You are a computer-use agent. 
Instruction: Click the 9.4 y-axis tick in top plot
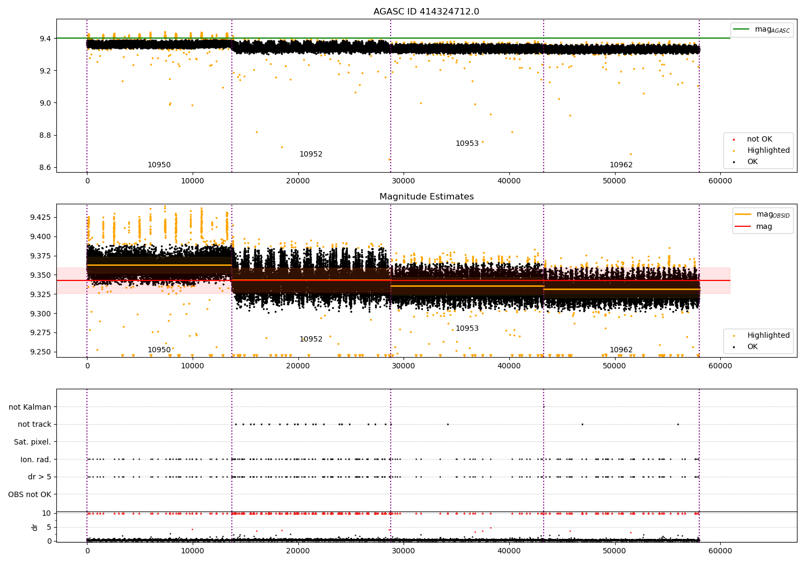click(x=45, y=39)
